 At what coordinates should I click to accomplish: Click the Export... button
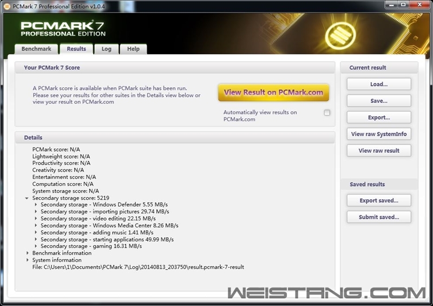(x=379, y=117)
